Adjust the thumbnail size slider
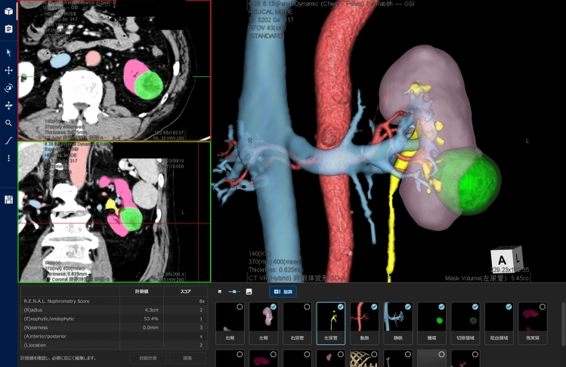The width and height of the screenshot is (566, 367). pos(234,291)
